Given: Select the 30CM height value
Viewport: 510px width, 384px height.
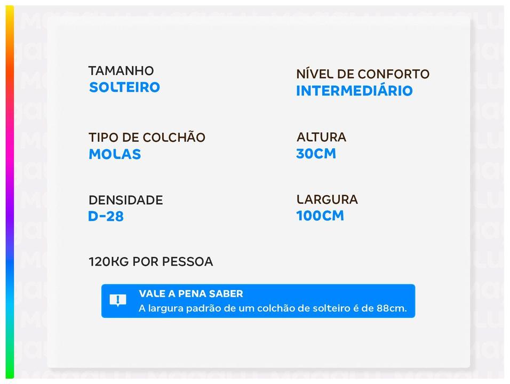Looking at the screenshot, I should coord(316,154).
